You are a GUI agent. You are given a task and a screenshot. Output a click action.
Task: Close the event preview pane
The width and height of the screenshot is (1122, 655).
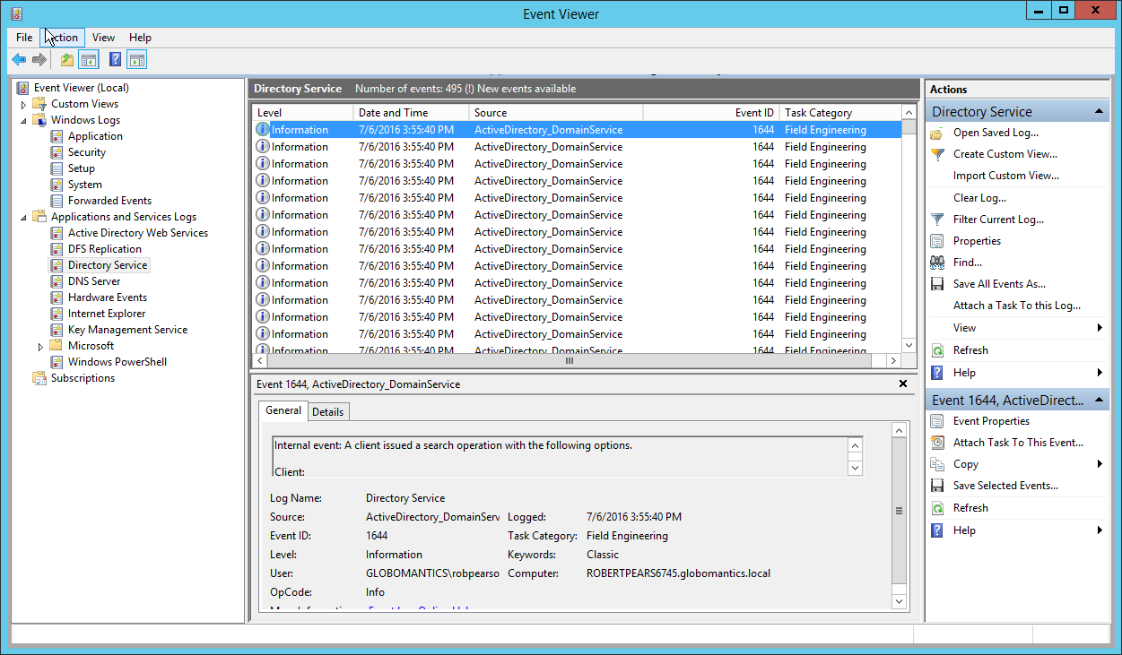coord(903,384)
